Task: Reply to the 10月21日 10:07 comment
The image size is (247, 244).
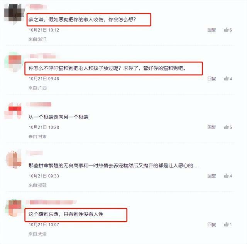Action: coord(211,224)
